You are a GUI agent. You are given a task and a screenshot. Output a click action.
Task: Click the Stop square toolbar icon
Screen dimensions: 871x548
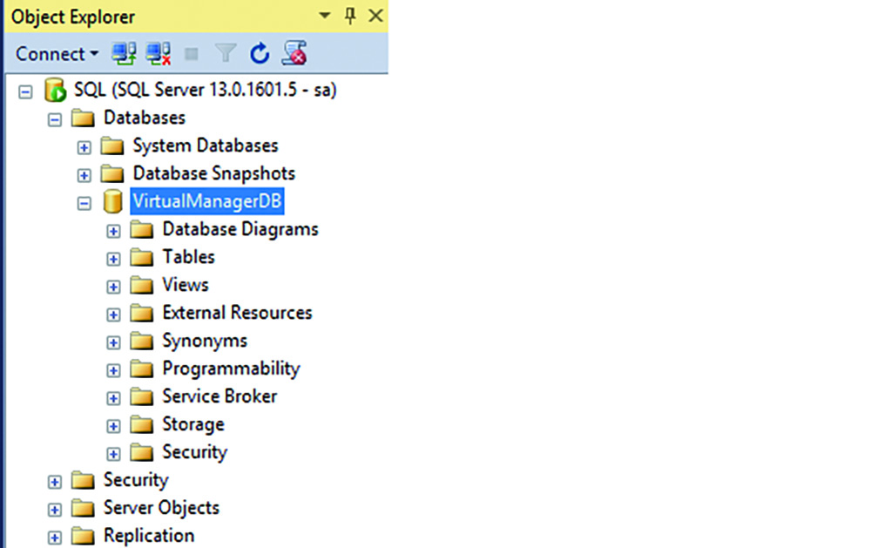click(x=192, y=54)
